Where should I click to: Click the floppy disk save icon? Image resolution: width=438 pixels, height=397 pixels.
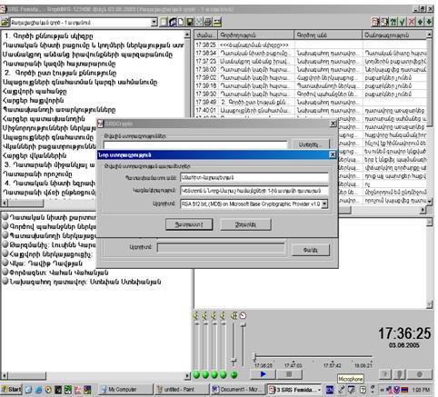(190, 22)
